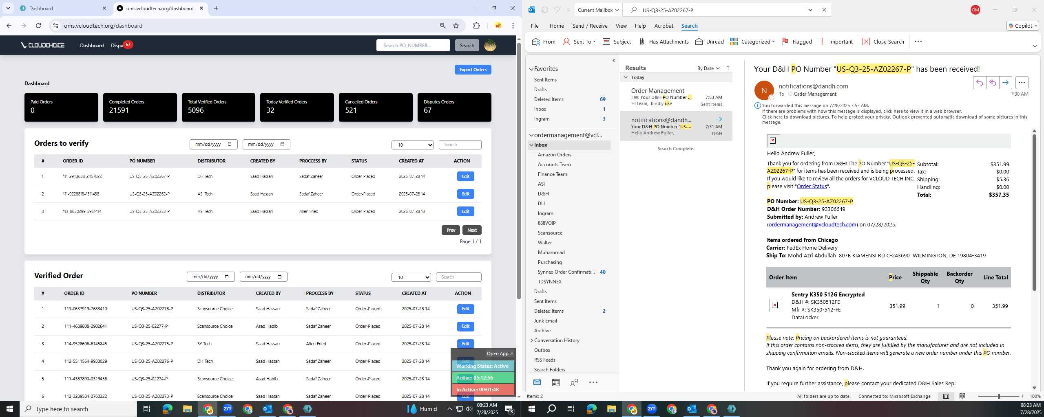1044x417 pixels.
Task: Click zoom magnifier icon in address bar
Action: [x=442, y=26]
